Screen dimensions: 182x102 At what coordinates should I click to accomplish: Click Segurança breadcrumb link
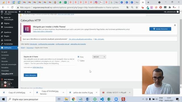coord(30,48)
